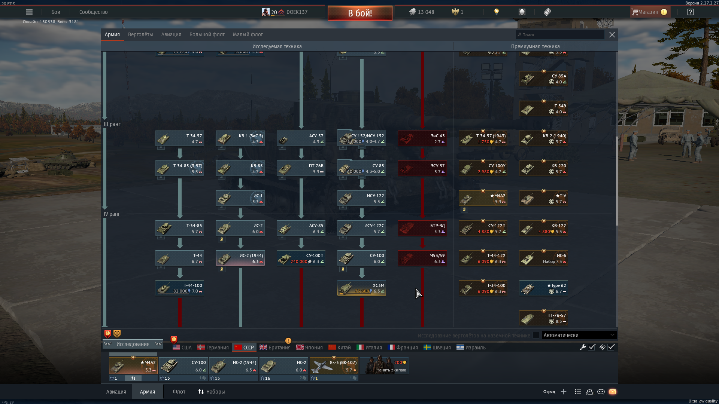This screenshot has height=404, width=719.
Task: Open the player profile avatar icon
Action: 266,12
